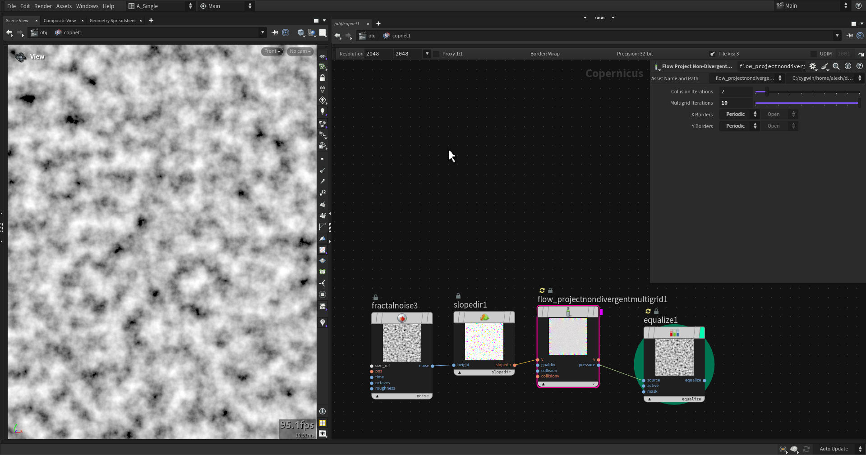
Task: Toggle the Proxy 1:1 checkbox
Action: [x=436, y=54]
